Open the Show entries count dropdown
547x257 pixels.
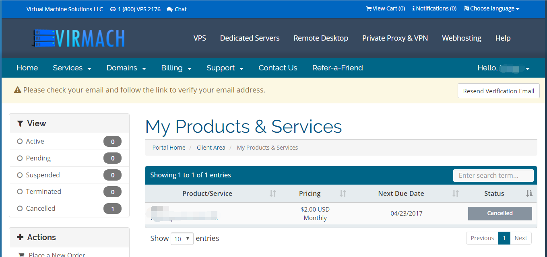point(182,239)
